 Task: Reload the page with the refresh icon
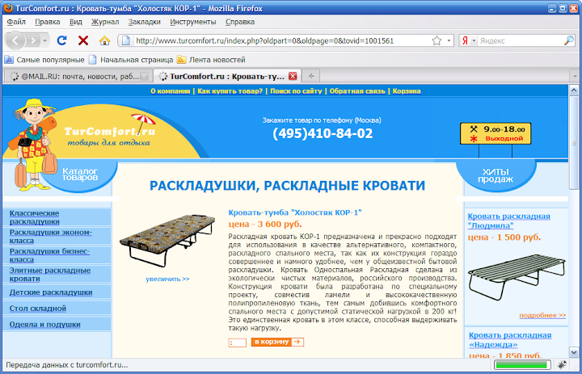click(x=61, y=40)
